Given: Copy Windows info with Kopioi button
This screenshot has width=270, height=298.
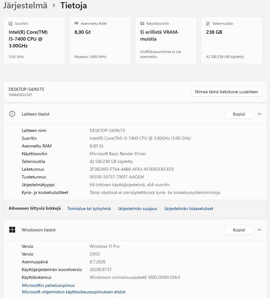Looking at the screenshot, I should 239,230.
